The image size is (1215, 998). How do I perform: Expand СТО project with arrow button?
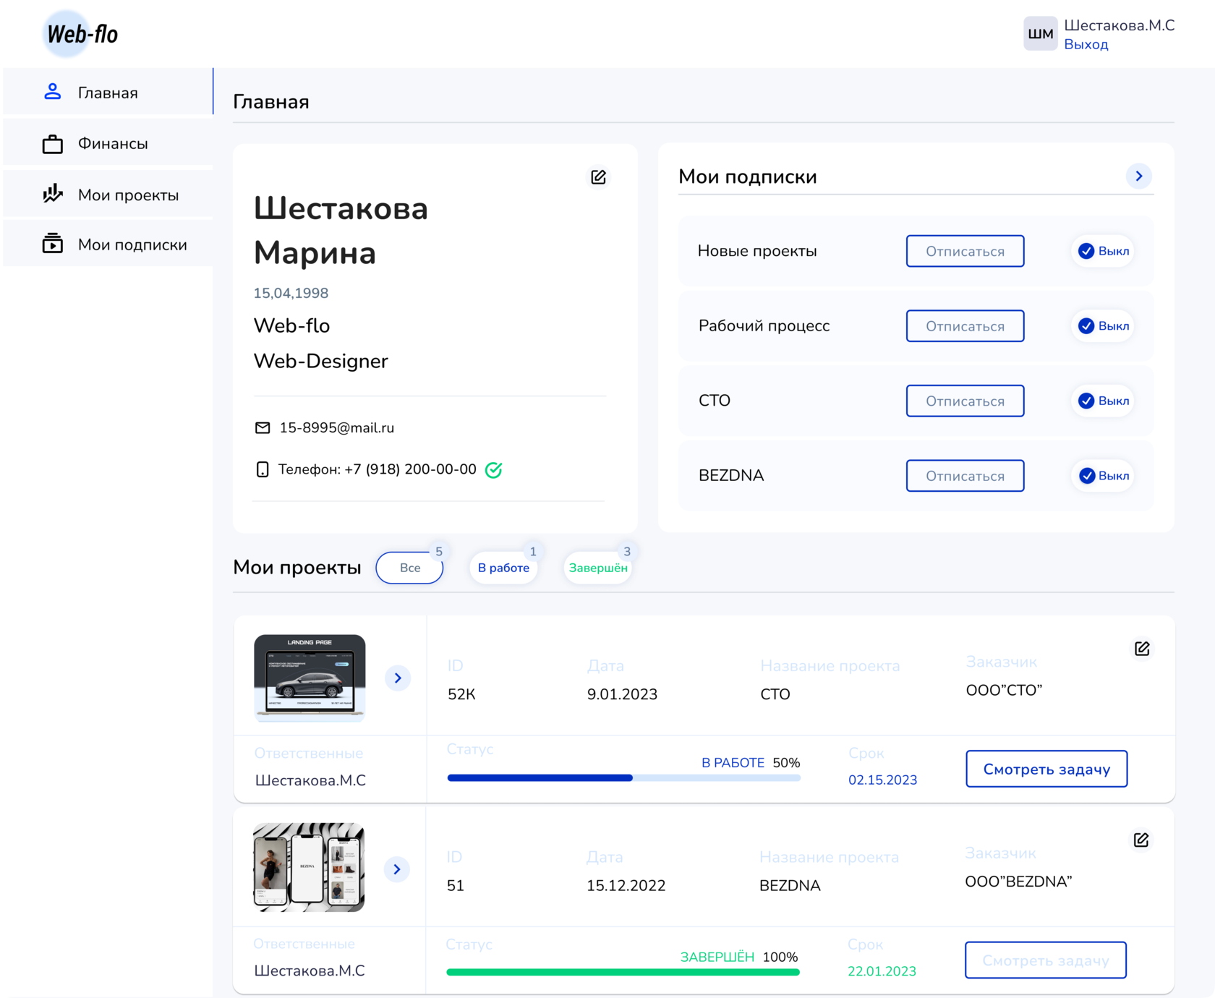[398, 678]
